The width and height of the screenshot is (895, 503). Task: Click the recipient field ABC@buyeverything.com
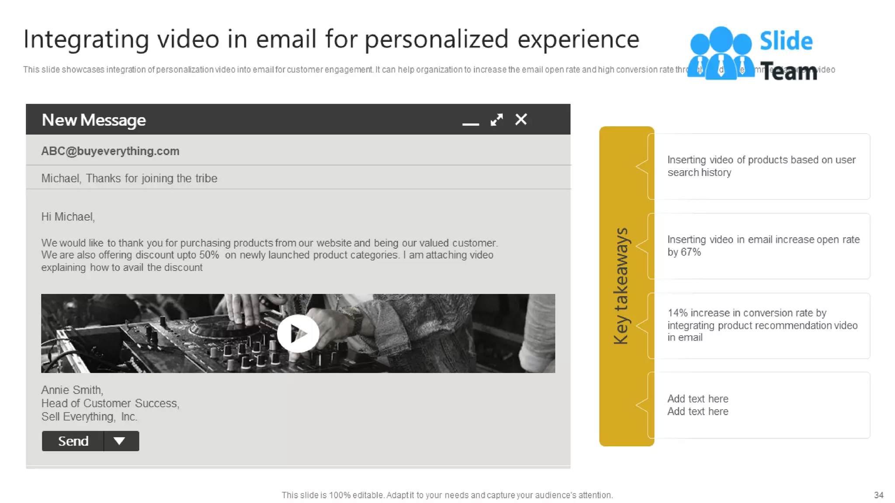(x=298, y=151)
